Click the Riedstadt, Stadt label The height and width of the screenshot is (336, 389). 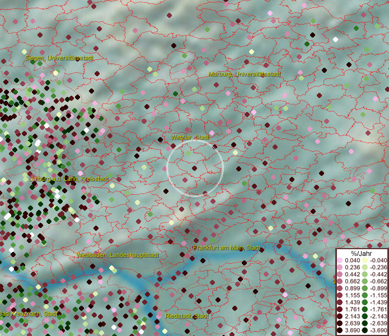187,316
